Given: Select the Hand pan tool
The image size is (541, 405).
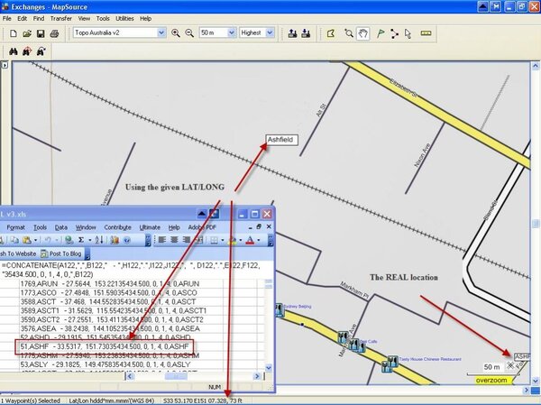Looking at the screenshot, I should point(362,33).
